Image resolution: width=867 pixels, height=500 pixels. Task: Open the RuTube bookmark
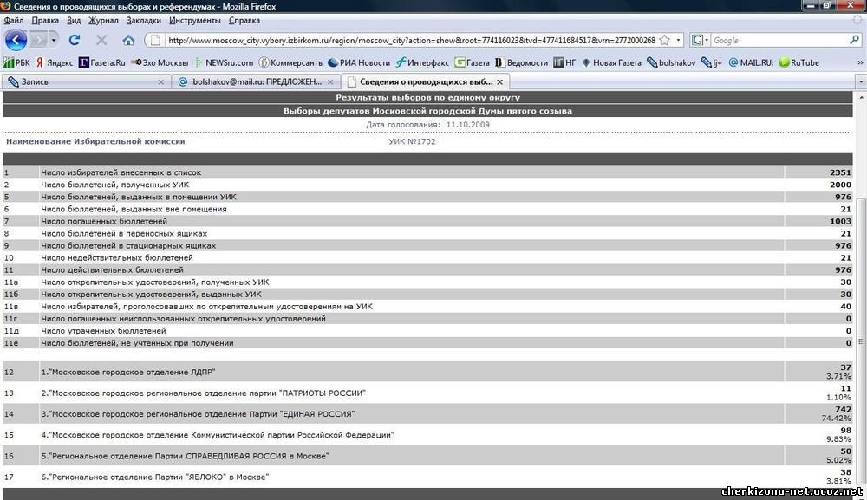coord(799,62)
